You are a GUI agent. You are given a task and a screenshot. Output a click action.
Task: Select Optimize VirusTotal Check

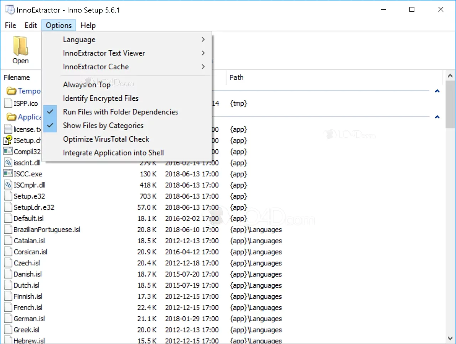(106, 139)
